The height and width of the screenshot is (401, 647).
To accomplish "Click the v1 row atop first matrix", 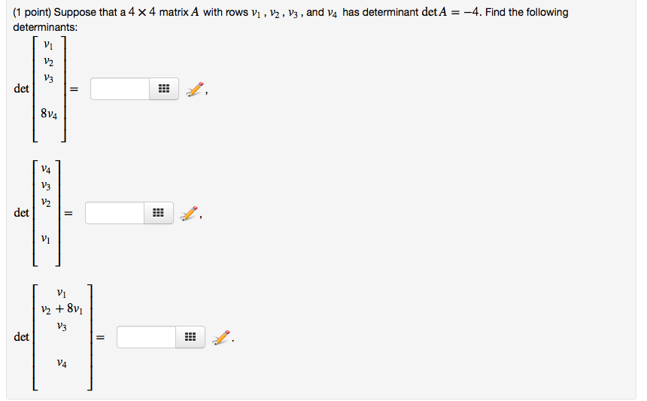I will click(48, 45).
